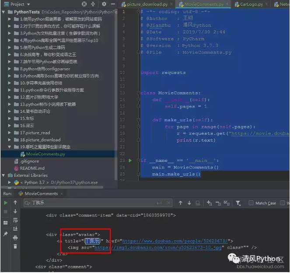
Task: Click the locate/scroll-from-source target icon
Action: point(84,4)
